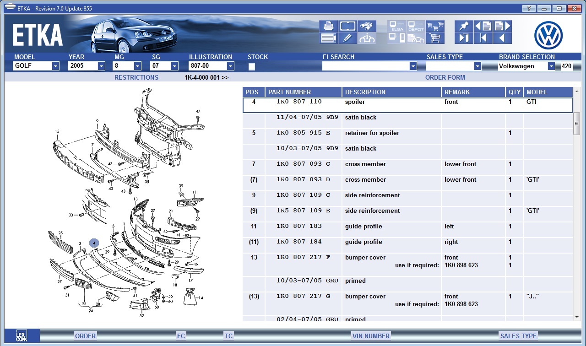Image resolution: width=586 pixels, height=346 pixels.
Task: Expand the ILLUSTRATION dropdown 807-00
Action: pos(230,66)
